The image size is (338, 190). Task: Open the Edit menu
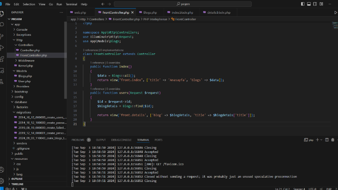[x=16, y=4]
